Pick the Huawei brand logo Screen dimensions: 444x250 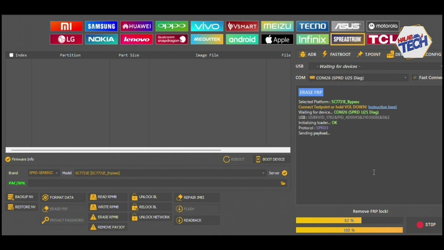click(137, 26)
